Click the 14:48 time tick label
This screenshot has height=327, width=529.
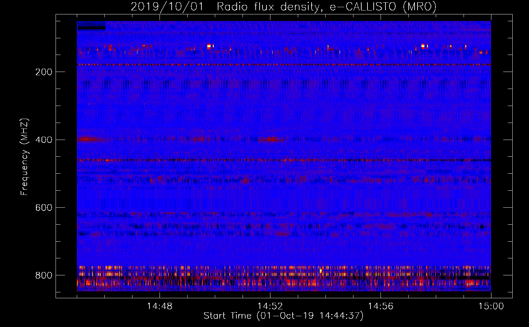tap(160, 306)
